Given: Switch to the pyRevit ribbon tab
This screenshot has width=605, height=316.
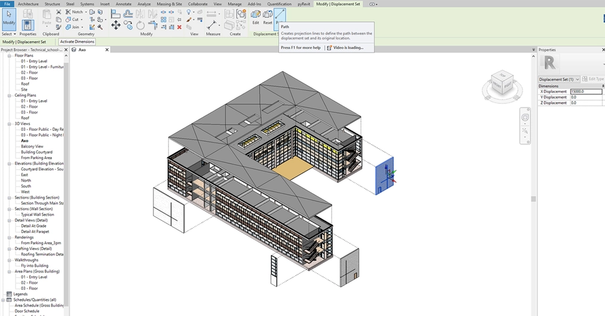Looking at the screenshot, I should (x=303, y=4).
